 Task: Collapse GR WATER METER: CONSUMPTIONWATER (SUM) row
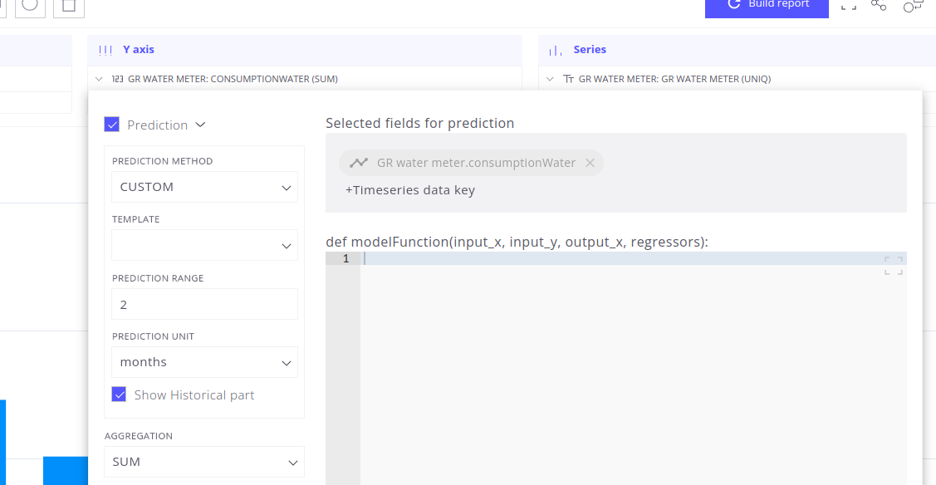pos(99,79)
